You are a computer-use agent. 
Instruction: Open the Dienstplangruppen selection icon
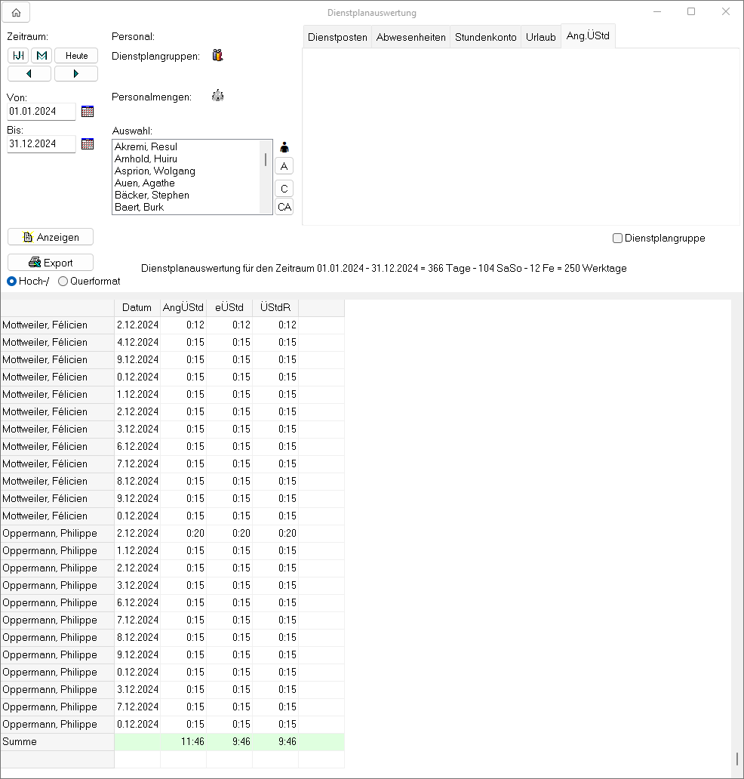[x=217, y=55]
